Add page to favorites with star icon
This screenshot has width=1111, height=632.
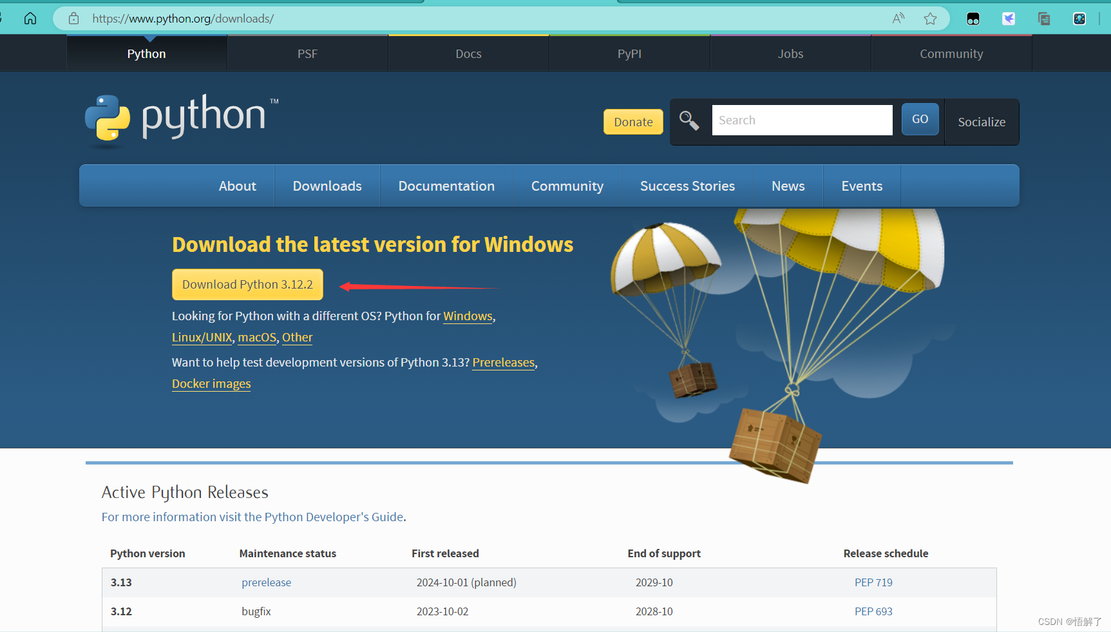(930, 19)
